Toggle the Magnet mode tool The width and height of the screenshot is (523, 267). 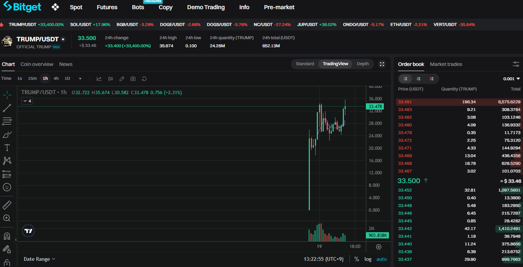tap(7, 236)
